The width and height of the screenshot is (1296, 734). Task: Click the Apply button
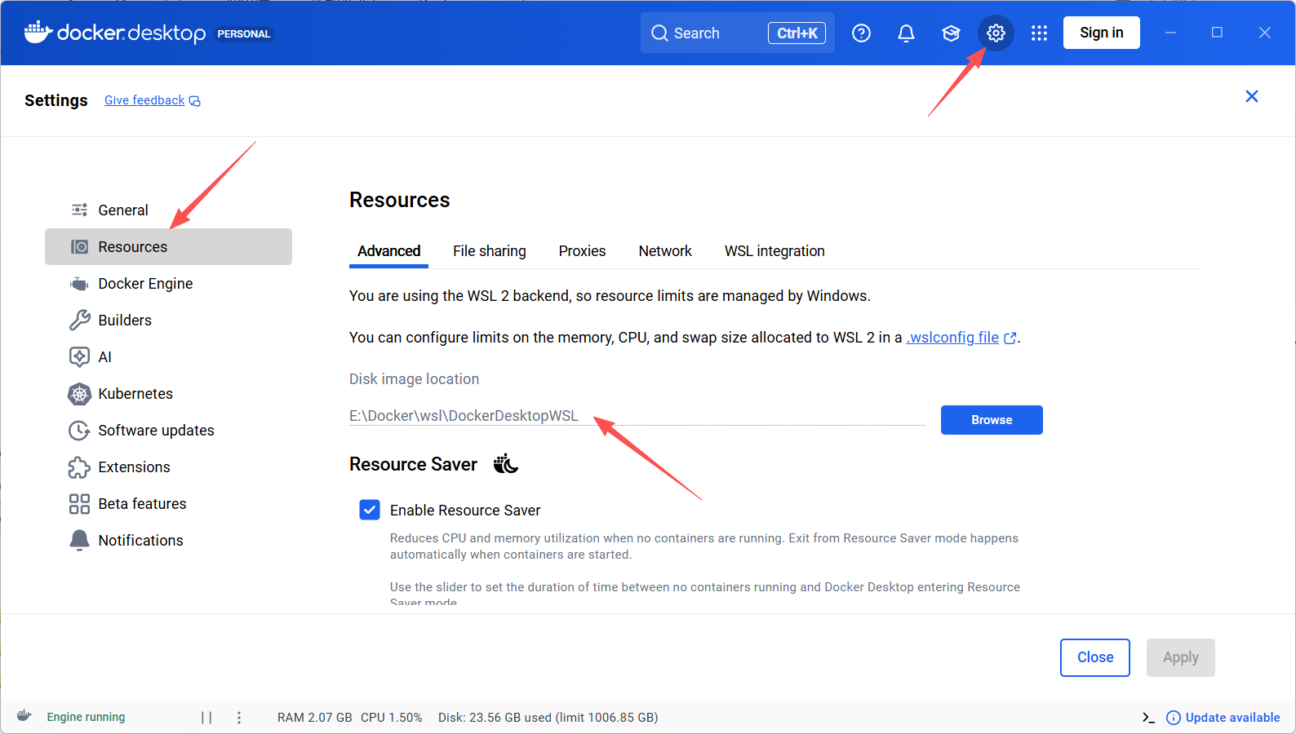point(1181,657)
